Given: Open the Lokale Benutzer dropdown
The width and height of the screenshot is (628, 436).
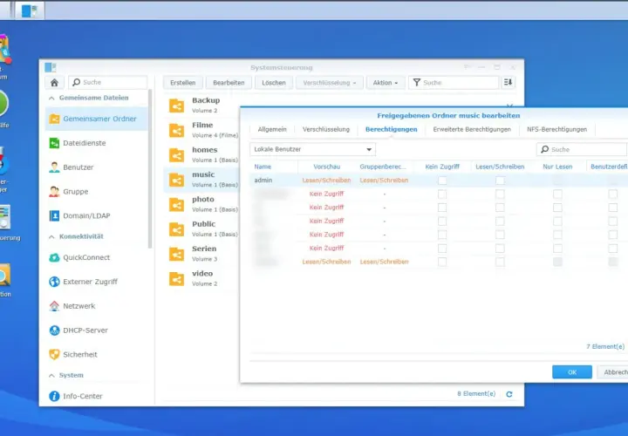Looking at the screenshot, I should [313, 149].
